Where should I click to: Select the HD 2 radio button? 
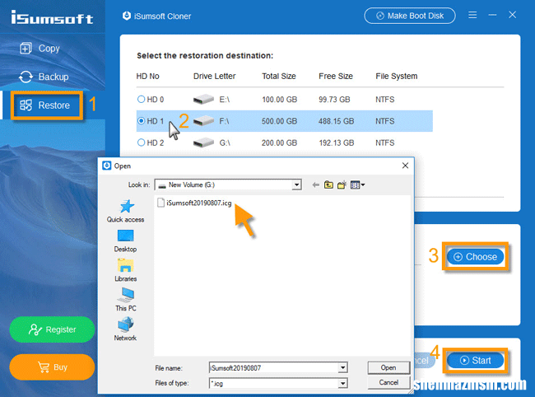tap(141, 142)
